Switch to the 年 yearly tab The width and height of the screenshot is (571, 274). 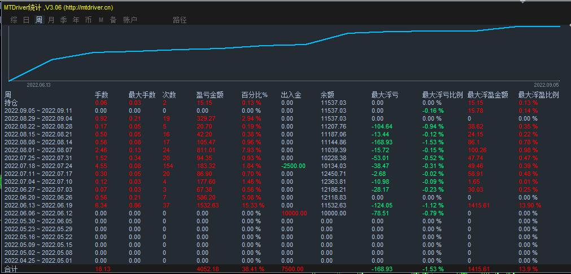click(x=76, y=20)
